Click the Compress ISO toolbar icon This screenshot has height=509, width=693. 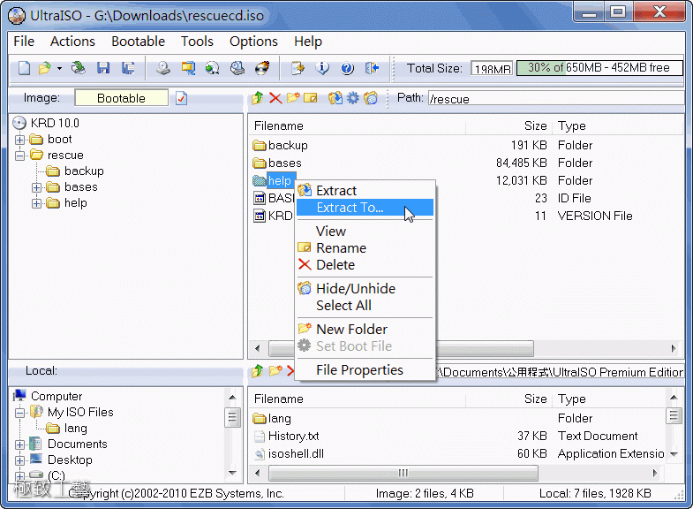213,68
